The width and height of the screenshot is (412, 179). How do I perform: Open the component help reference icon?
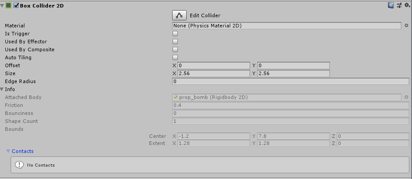[391, 5]
